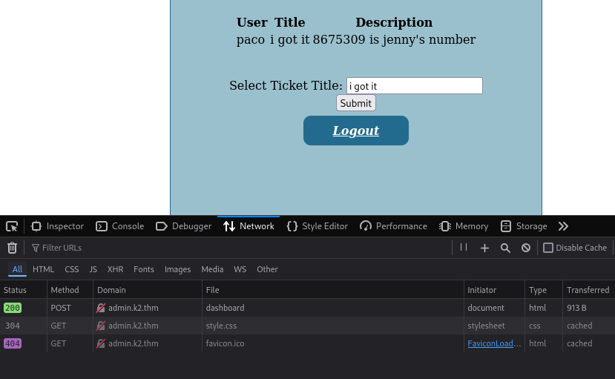This screenshot has width=615, height=379.
Task: Sort by Method column header
Action: pos(70,290)
